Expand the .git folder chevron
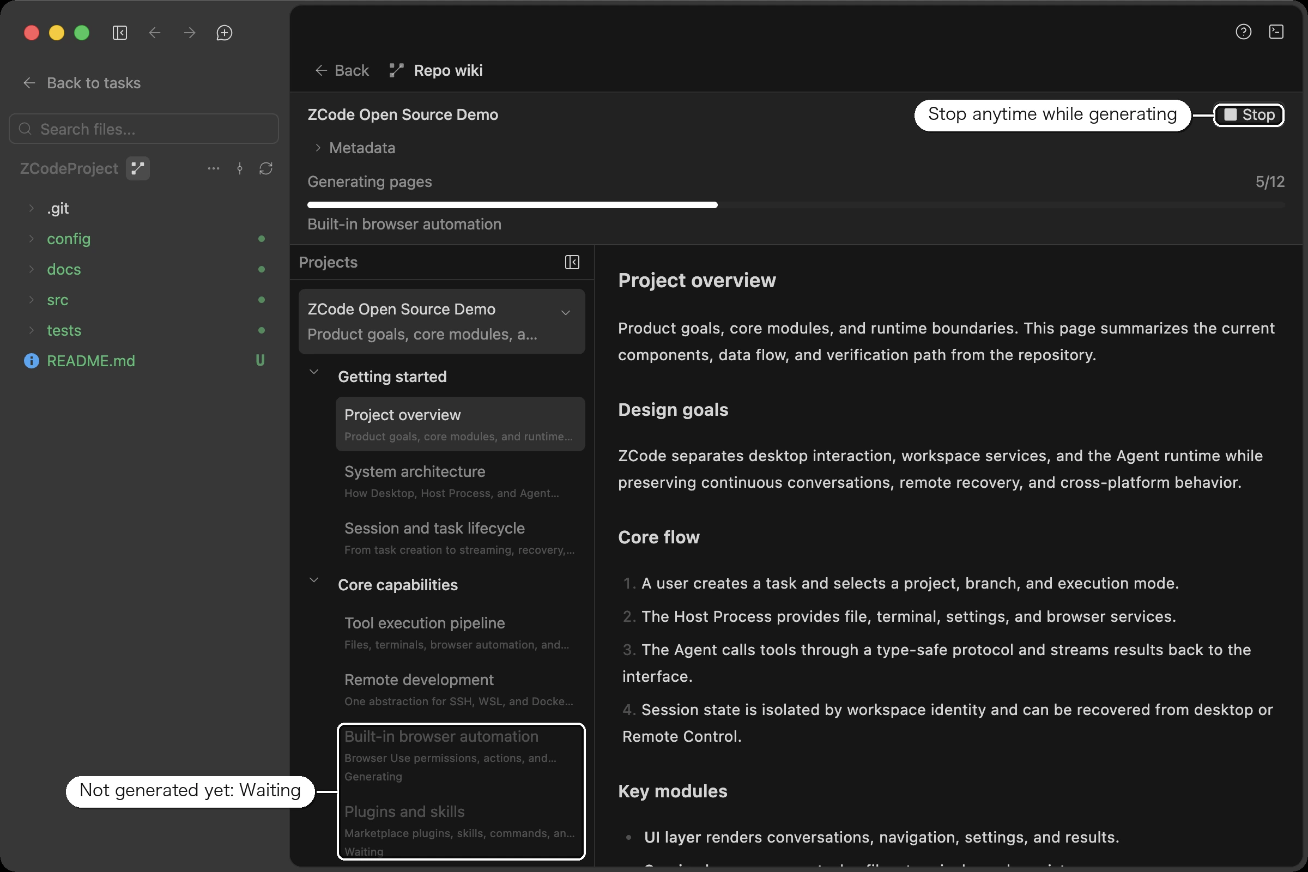Screen dimensions: 1308x872 tap(32, 208)
